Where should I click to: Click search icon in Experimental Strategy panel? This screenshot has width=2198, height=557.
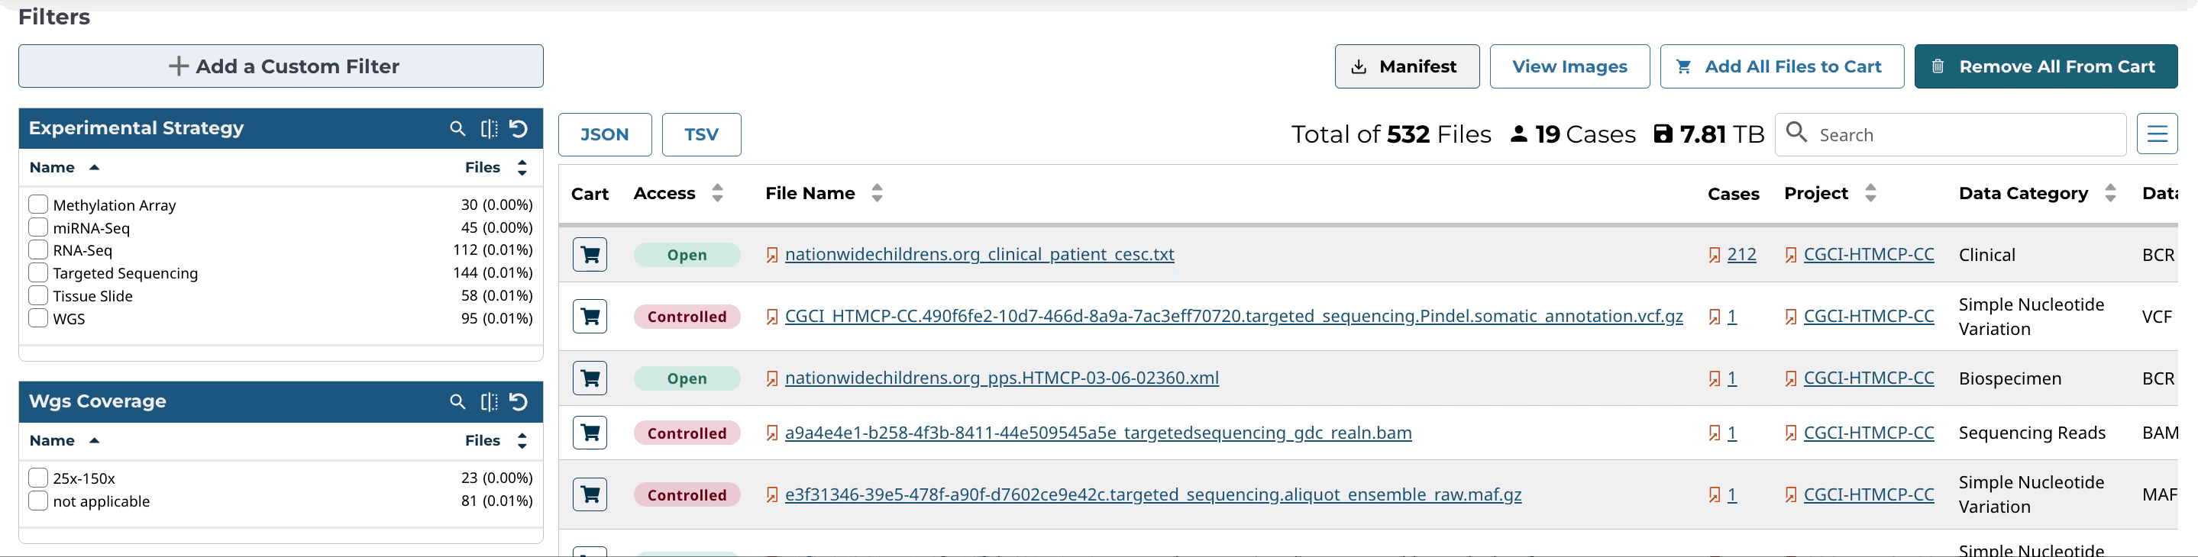[x=457, y=129]
